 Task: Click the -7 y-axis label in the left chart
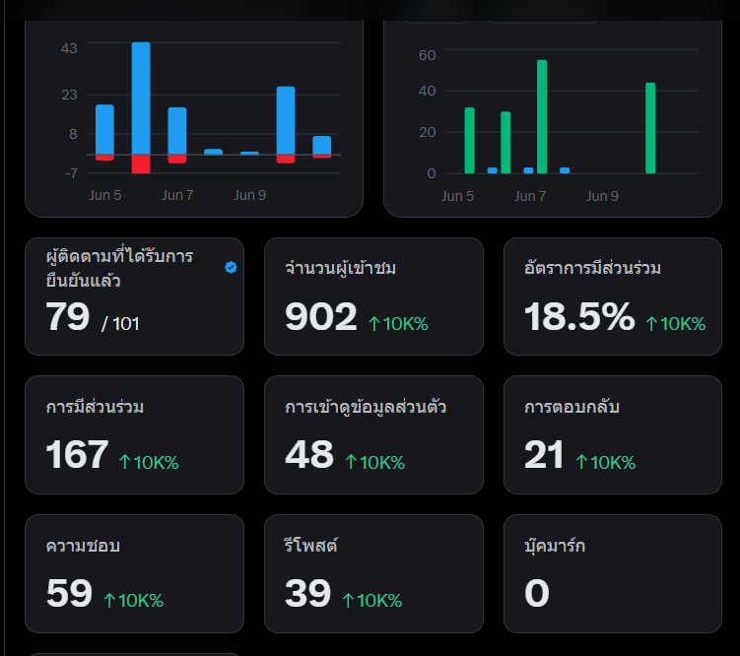[x=71, y=173]
